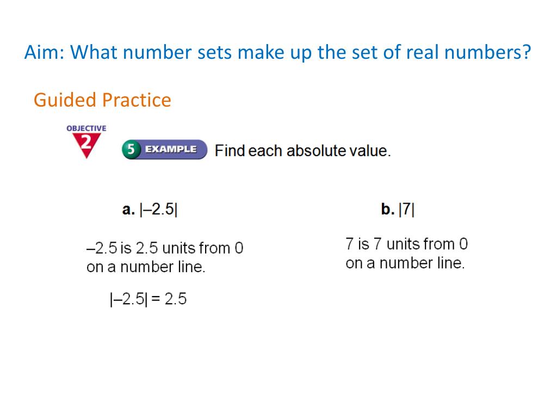
Task: Click the bold 'b.' problem label
Action: tap(387, 209)
